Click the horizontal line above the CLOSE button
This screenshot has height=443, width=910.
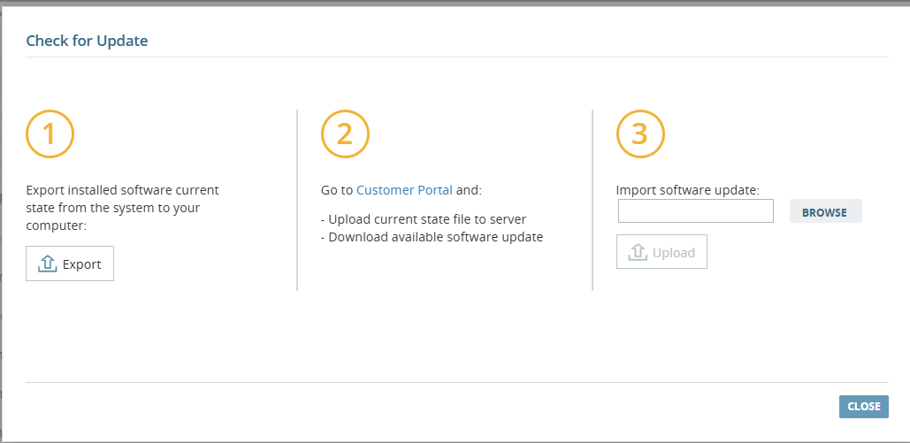pyautogui.click(x=457, y=382)
